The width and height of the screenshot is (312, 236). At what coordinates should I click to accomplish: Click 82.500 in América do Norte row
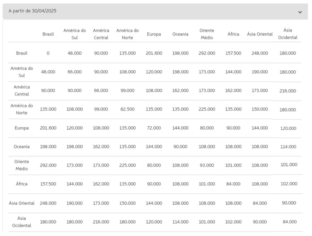[127, 109]
